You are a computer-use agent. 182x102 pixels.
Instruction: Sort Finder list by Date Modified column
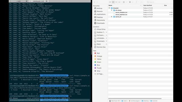pyautogui.click(x=152, y=5)
